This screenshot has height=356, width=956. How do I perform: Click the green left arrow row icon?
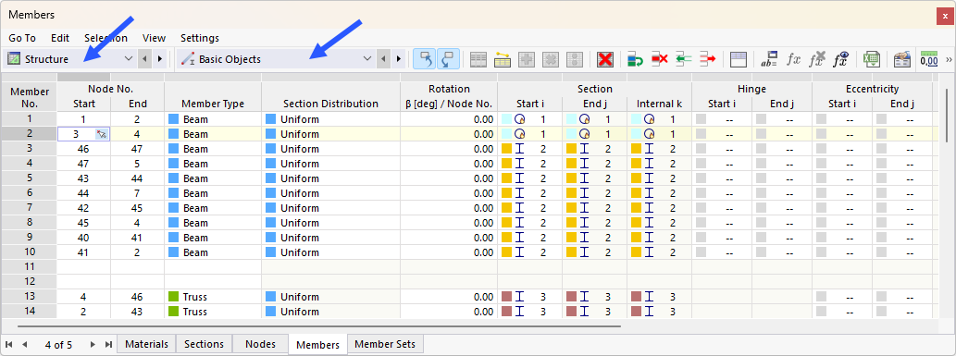pyautogui.click(x=684, y=59)
